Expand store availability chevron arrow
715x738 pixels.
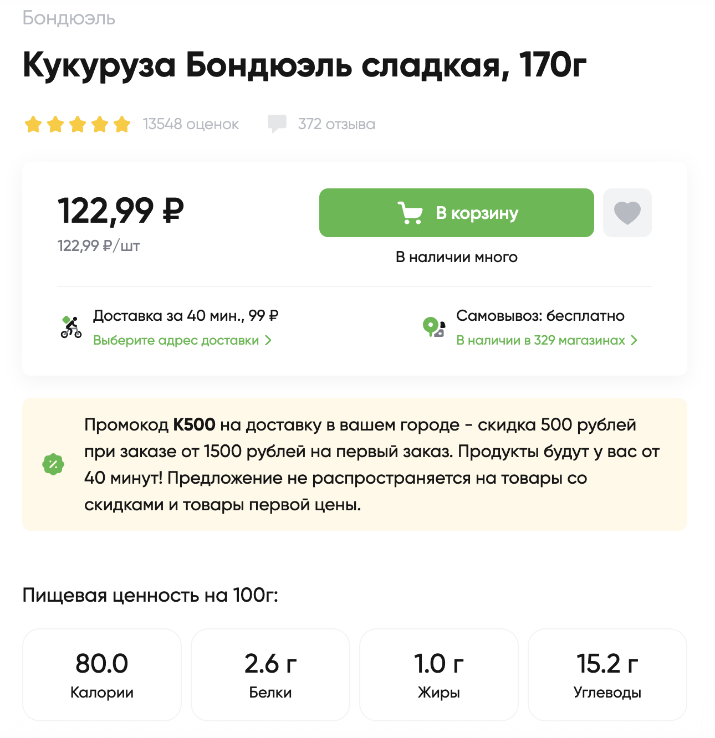pos(634,340)
